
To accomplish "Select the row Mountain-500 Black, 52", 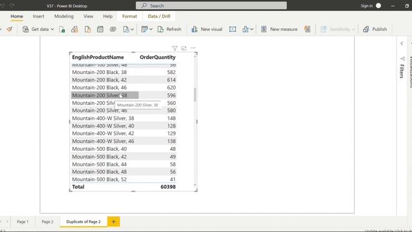I will pyautogui.click(x=124, y=179).
